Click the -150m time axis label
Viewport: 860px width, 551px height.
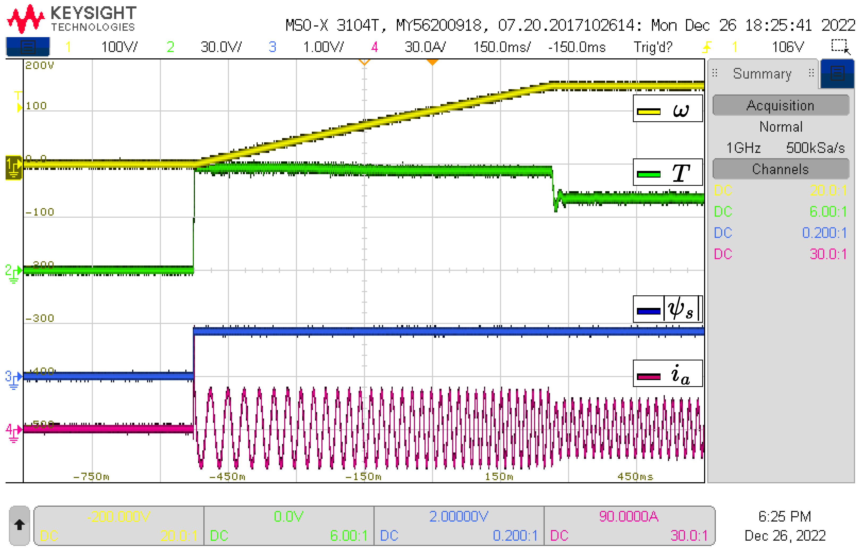(363, 477)
